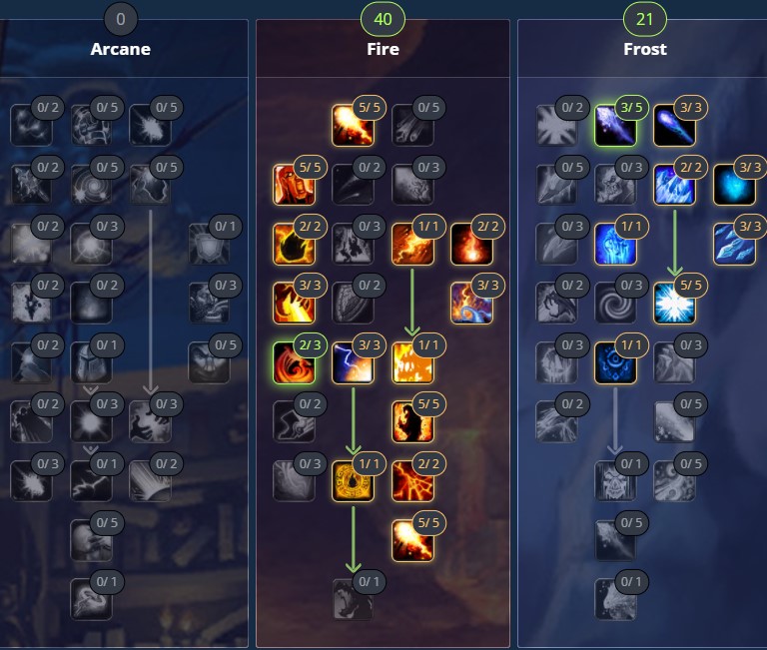Click the Fire tree 5/5 top fireball talent
Image resolution: width=767 pixels, height=650 pixels.
(x=353, y=125)
